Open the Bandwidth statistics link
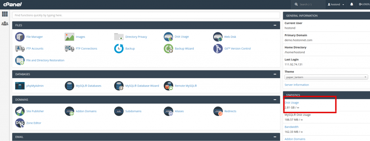 (x=292, y=127)
